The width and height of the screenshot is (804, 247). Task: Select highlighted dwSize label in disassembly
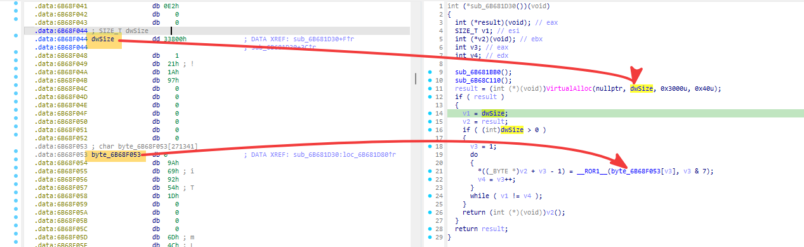click(x=103, y=39)
